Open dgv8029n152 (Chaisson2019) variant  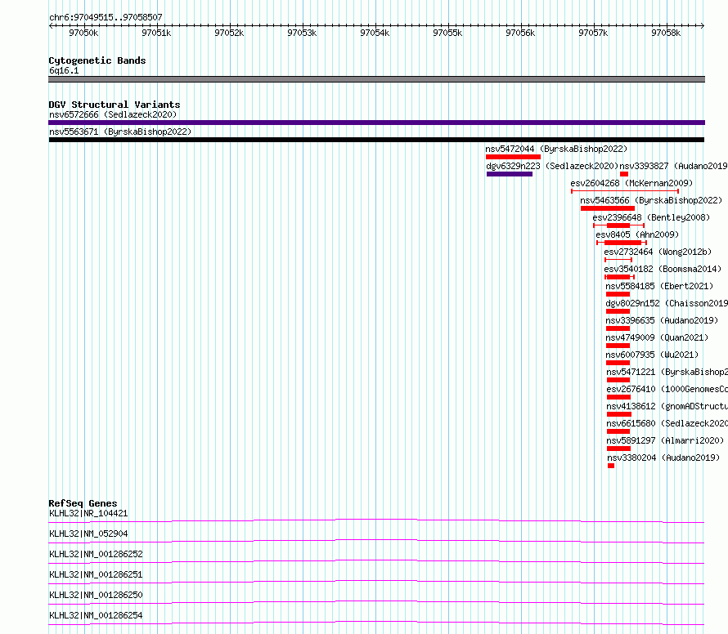coord(667,303)
